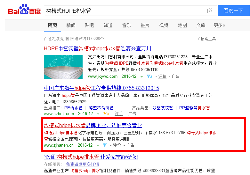The width and height of the screenshot is (250, 175).
Task: Open the 薄壁不锈钢管 promoted link
Action: [x=101, y=108]
